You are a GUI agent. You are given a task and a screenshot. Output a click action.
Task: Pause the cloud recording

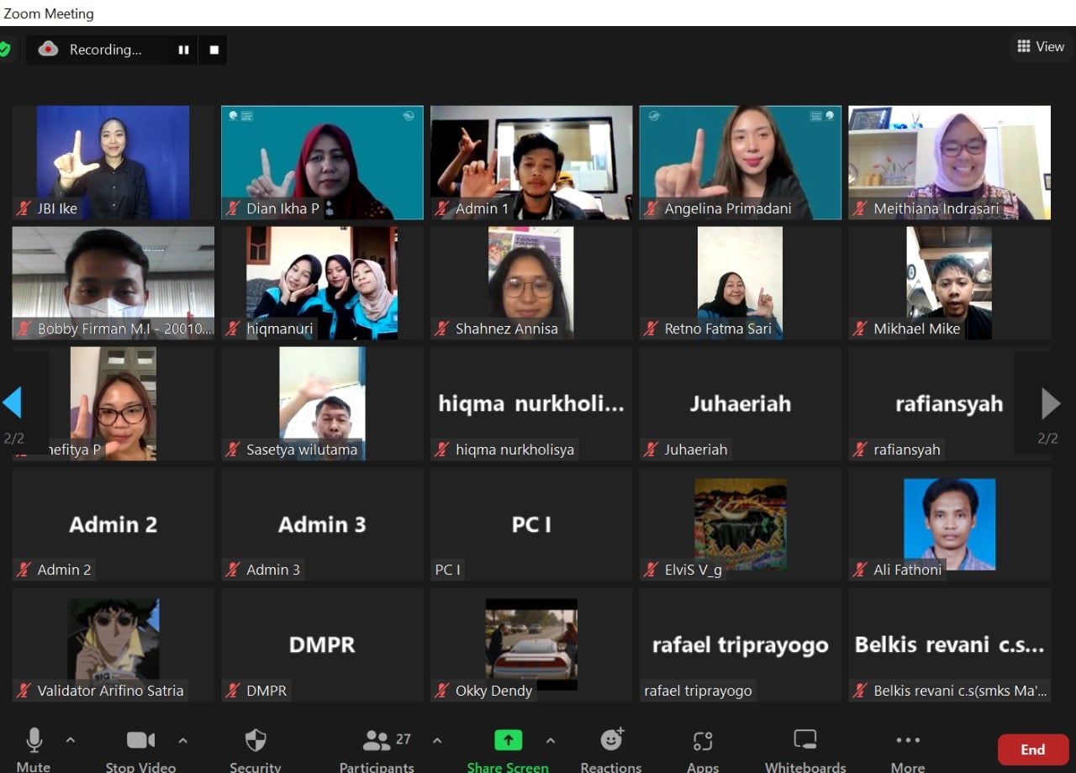point(183,50)
